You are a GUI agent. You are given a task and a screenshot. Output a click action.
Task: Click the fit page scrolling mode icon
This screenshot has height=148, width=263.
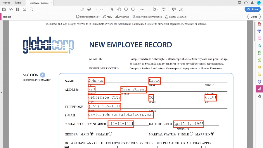click(155, 9)
